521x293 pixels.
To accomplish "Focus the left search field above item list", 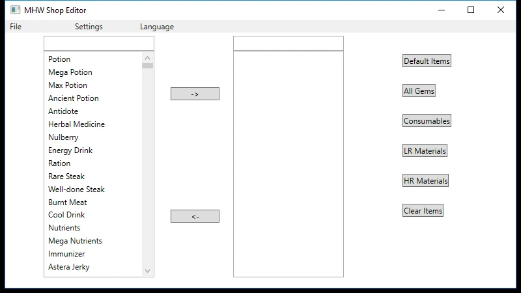I will pos(99,43).
